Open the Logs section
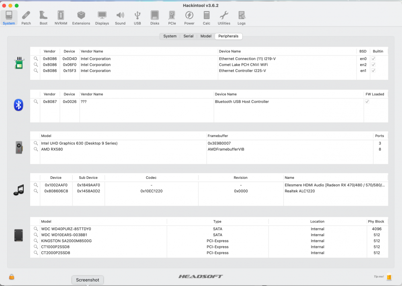This screenshot has height=286, width=402. (241, 18)
